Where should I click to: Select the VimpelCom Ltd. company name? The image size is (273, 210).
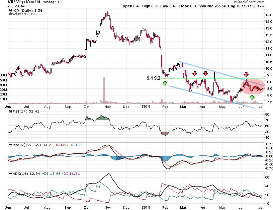pos(28,2)
